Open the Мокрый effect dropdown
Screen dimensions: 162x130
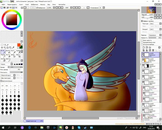[155, 29]
